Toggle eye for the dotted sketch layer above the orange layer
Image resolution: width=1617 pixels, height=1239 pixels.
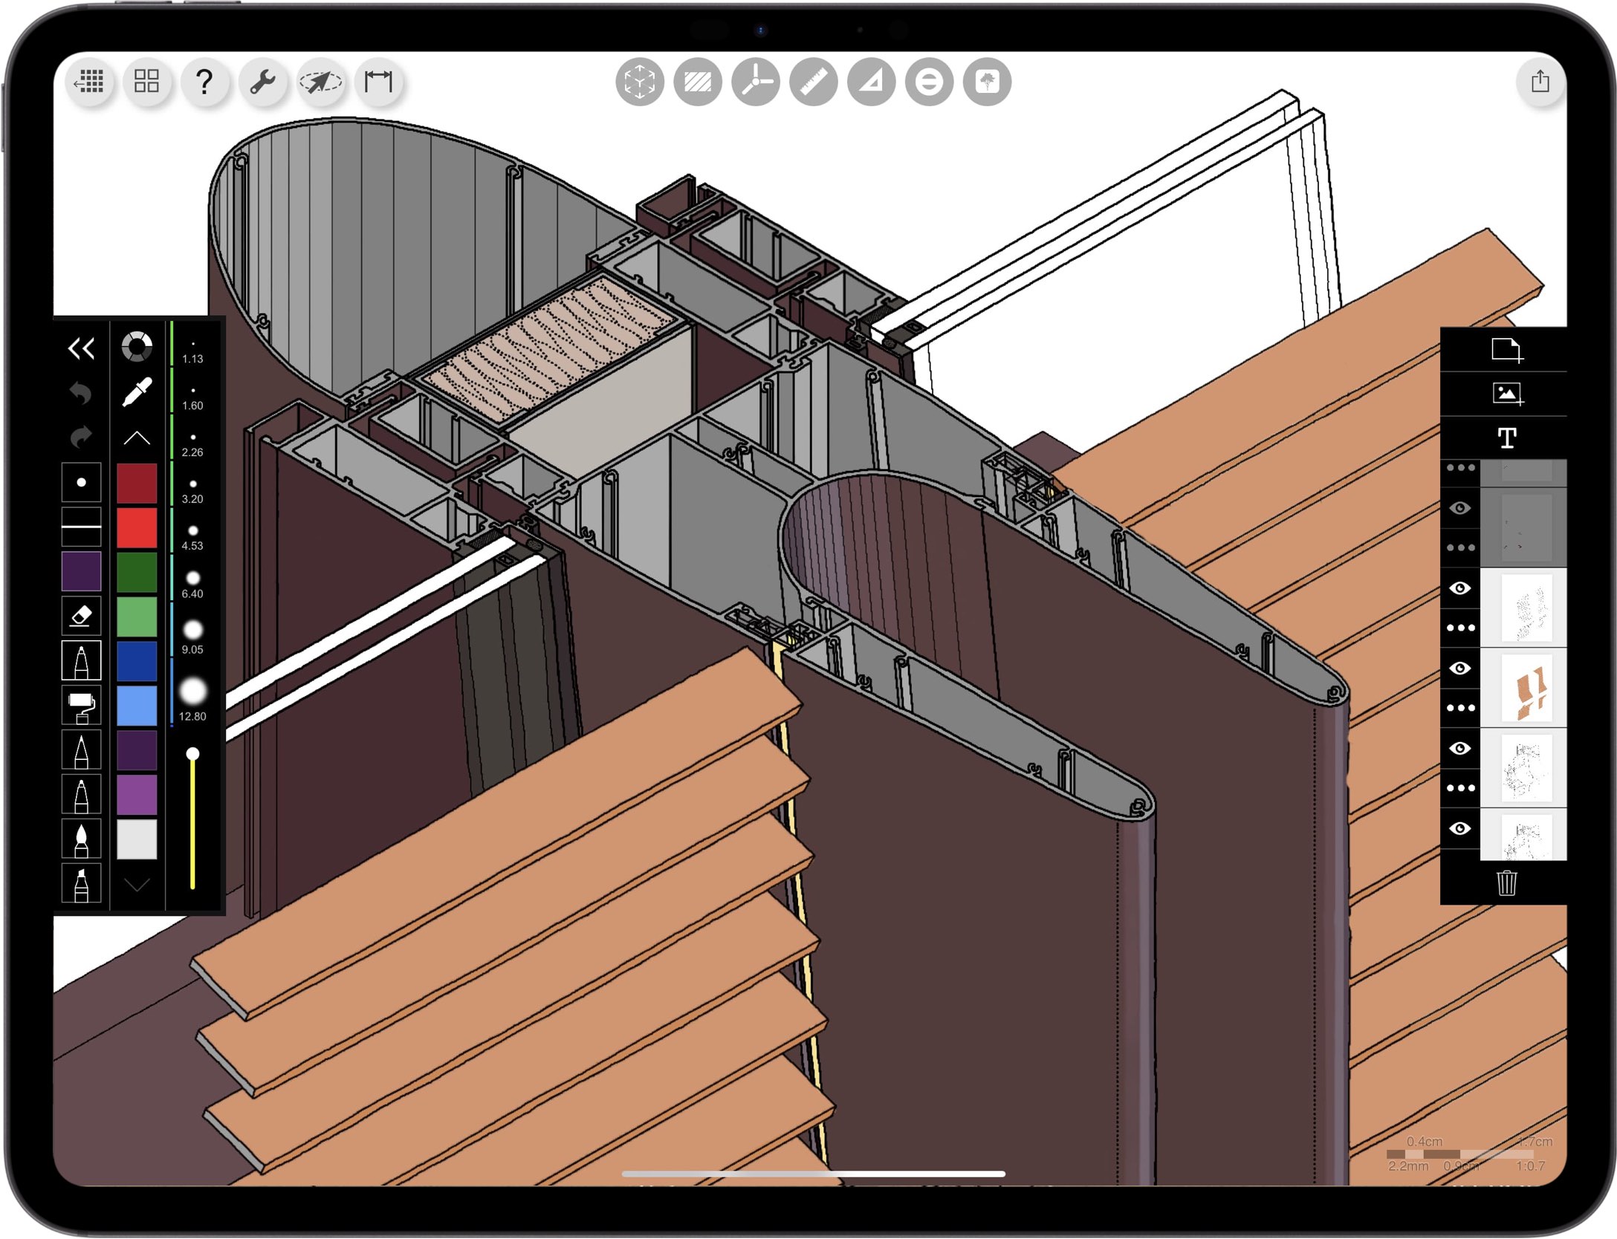tap(1459, 588)
